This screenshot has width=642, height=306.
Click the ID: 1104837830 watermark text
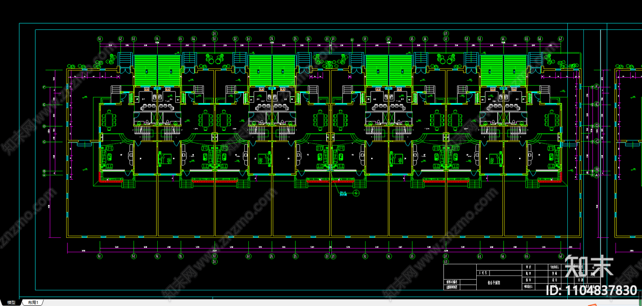coord(591,290)
